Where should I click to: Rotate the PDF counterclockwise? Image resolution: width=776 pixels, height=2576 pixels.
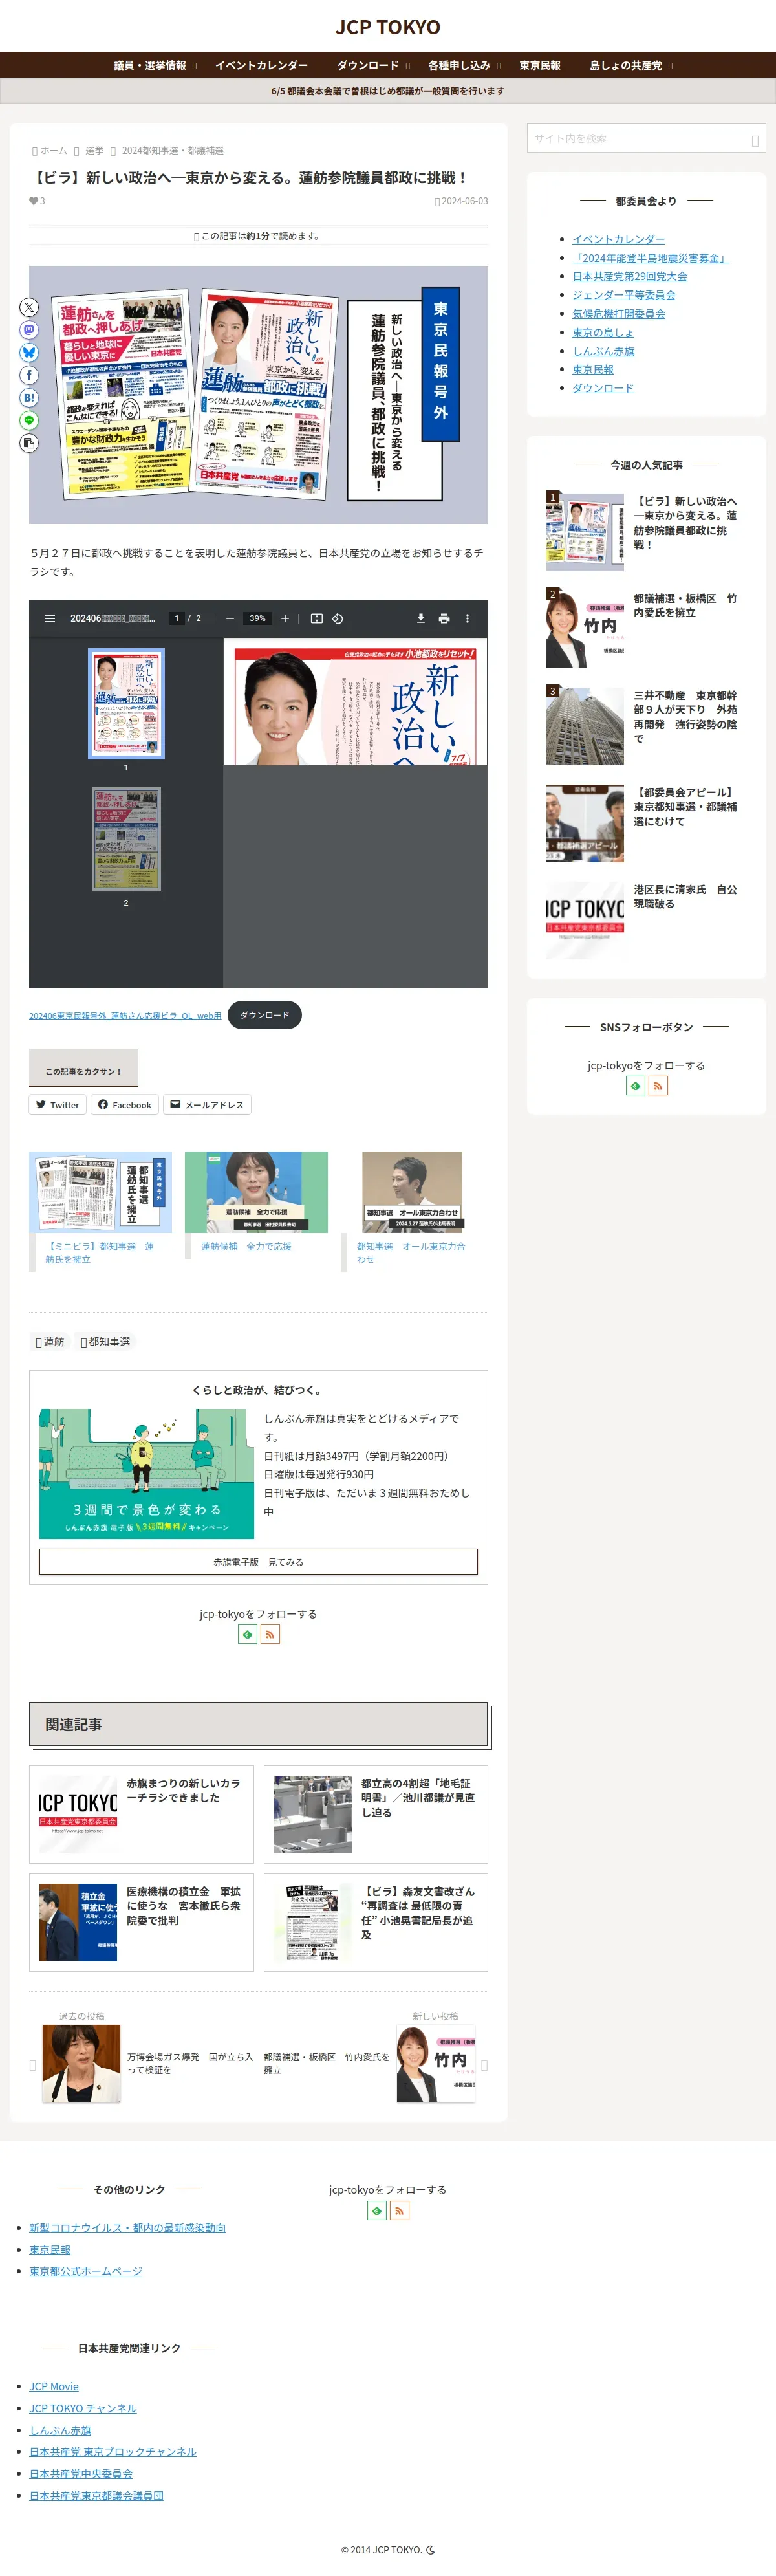tap(338, 618)
